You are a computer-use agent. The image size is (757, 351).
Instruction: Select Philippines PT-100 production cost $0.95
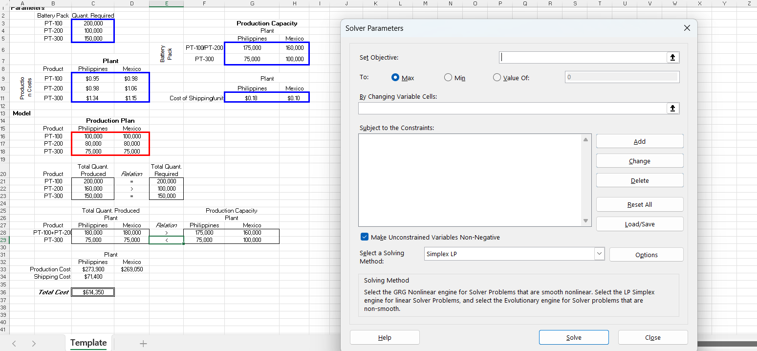(x=93, y=78)
